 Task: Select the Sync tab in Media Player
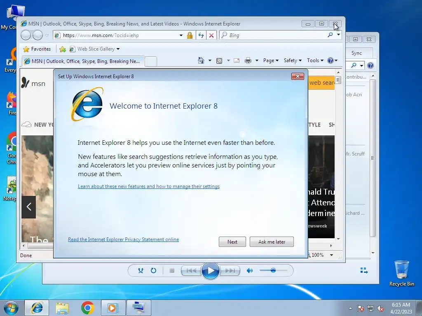tap(356, 53)
